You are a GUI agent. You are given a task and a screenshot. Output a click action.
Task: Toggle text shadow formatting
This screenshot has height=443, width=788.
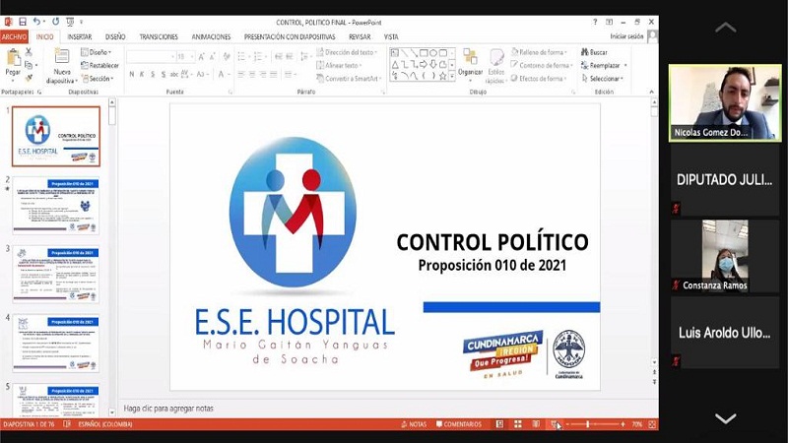click(164, 75)
